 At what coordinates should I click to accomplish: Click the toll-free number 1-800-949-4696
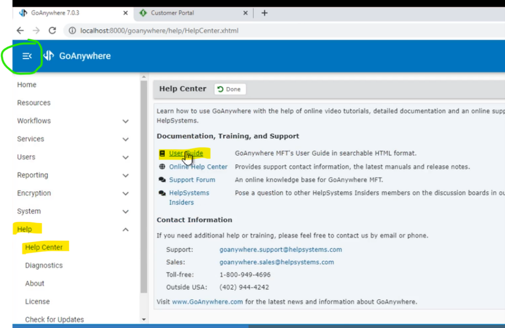click(245, 274)
